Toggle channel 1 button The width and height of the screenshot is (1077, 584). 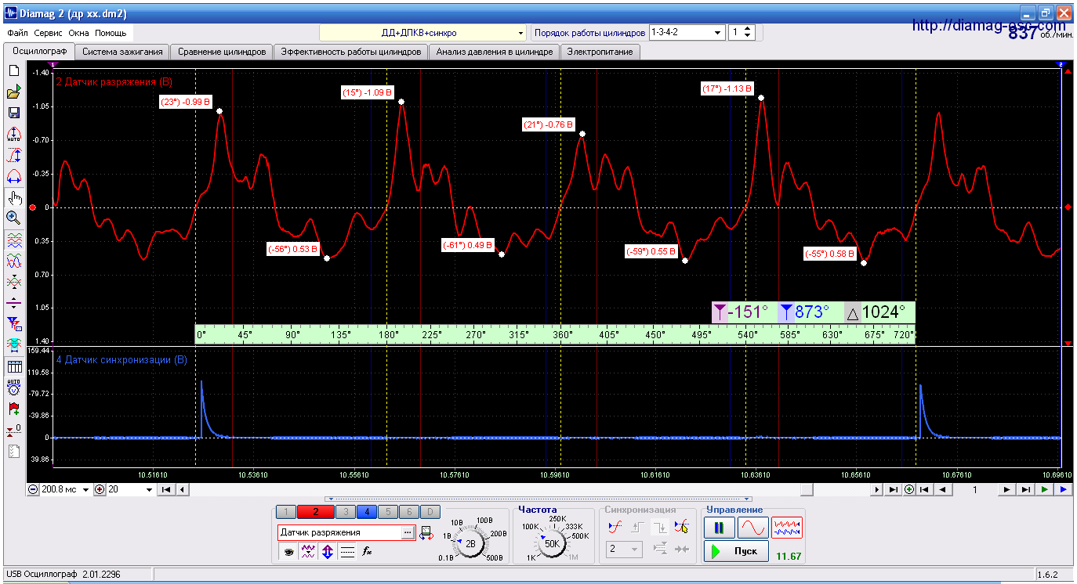pyautogui.click(x=286, y=512)
